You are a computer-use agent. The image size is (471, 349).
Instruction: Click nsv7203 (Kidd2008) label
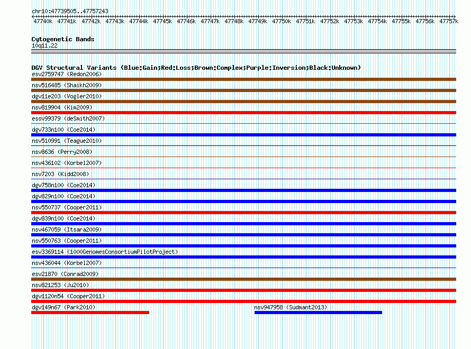click(60, 174)
